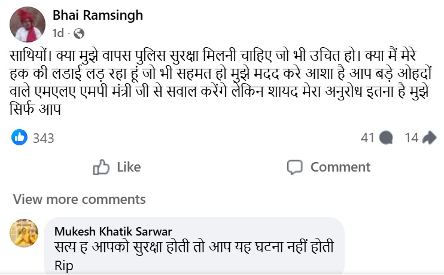Open the 14 shares count

(412, 138)
